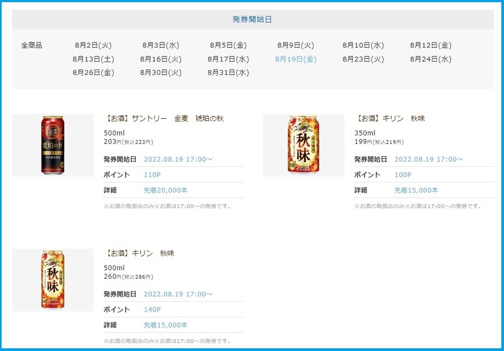This screenshot has width=504, height=351.
Task: Click the 100P points value
Action: click(403, 175)
